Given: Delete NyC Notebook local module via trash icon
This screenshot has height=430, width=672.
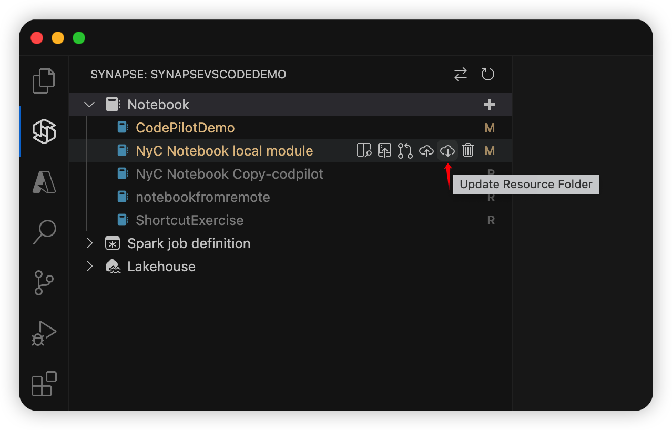Looking at the screenshot, I should pos(468,151).
